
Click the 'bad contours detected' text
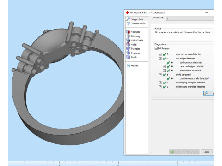tap(191, 63)
